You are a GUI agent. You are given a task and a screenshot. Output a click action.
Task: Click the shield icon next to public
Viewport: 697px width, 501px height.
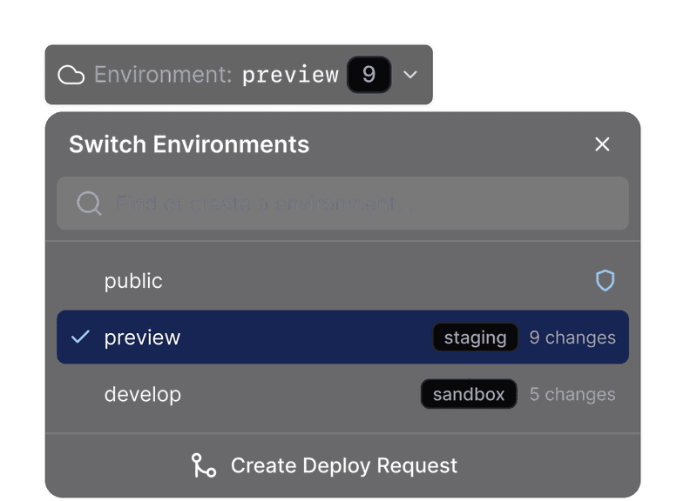pos(605,280)
